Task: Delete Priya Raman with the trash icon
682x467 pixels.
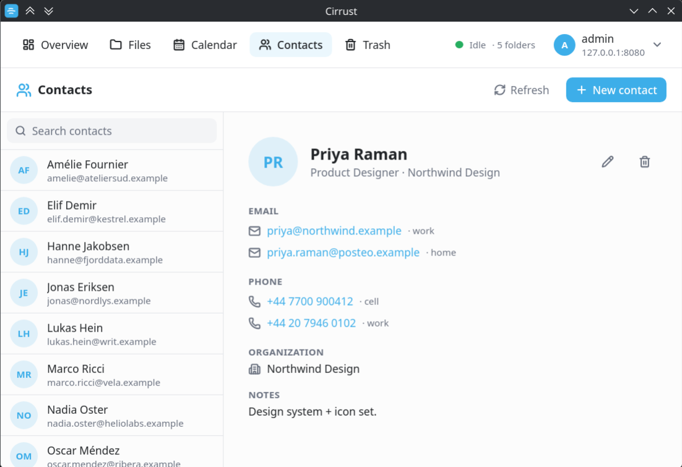Action: [645, 162]
